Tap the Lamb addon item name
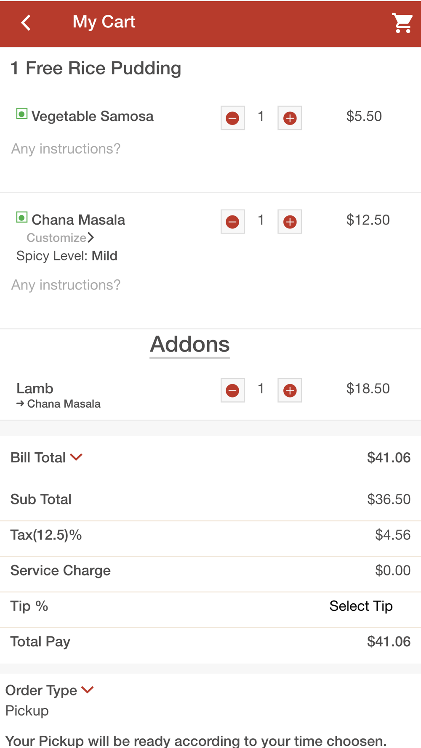This screenshot has width=421, height=748. [35, 388]
